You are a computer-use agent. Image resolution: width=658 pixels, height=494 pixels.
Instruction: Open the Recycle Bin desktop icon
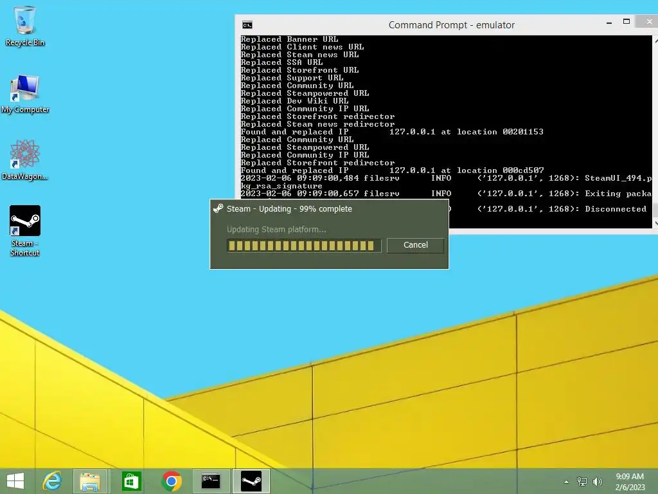pos(25,26)
